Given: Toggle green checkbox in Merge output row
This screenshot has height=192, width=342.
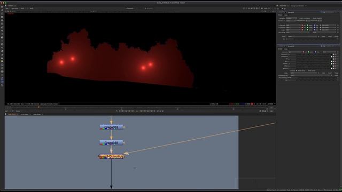Looking at the screenshot, I should (308, 30).
